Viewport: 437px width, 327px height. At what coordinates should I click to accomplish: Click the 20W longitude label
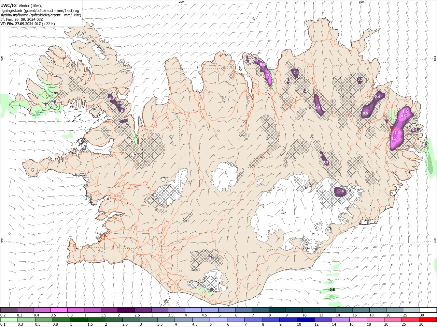[182, 2]
